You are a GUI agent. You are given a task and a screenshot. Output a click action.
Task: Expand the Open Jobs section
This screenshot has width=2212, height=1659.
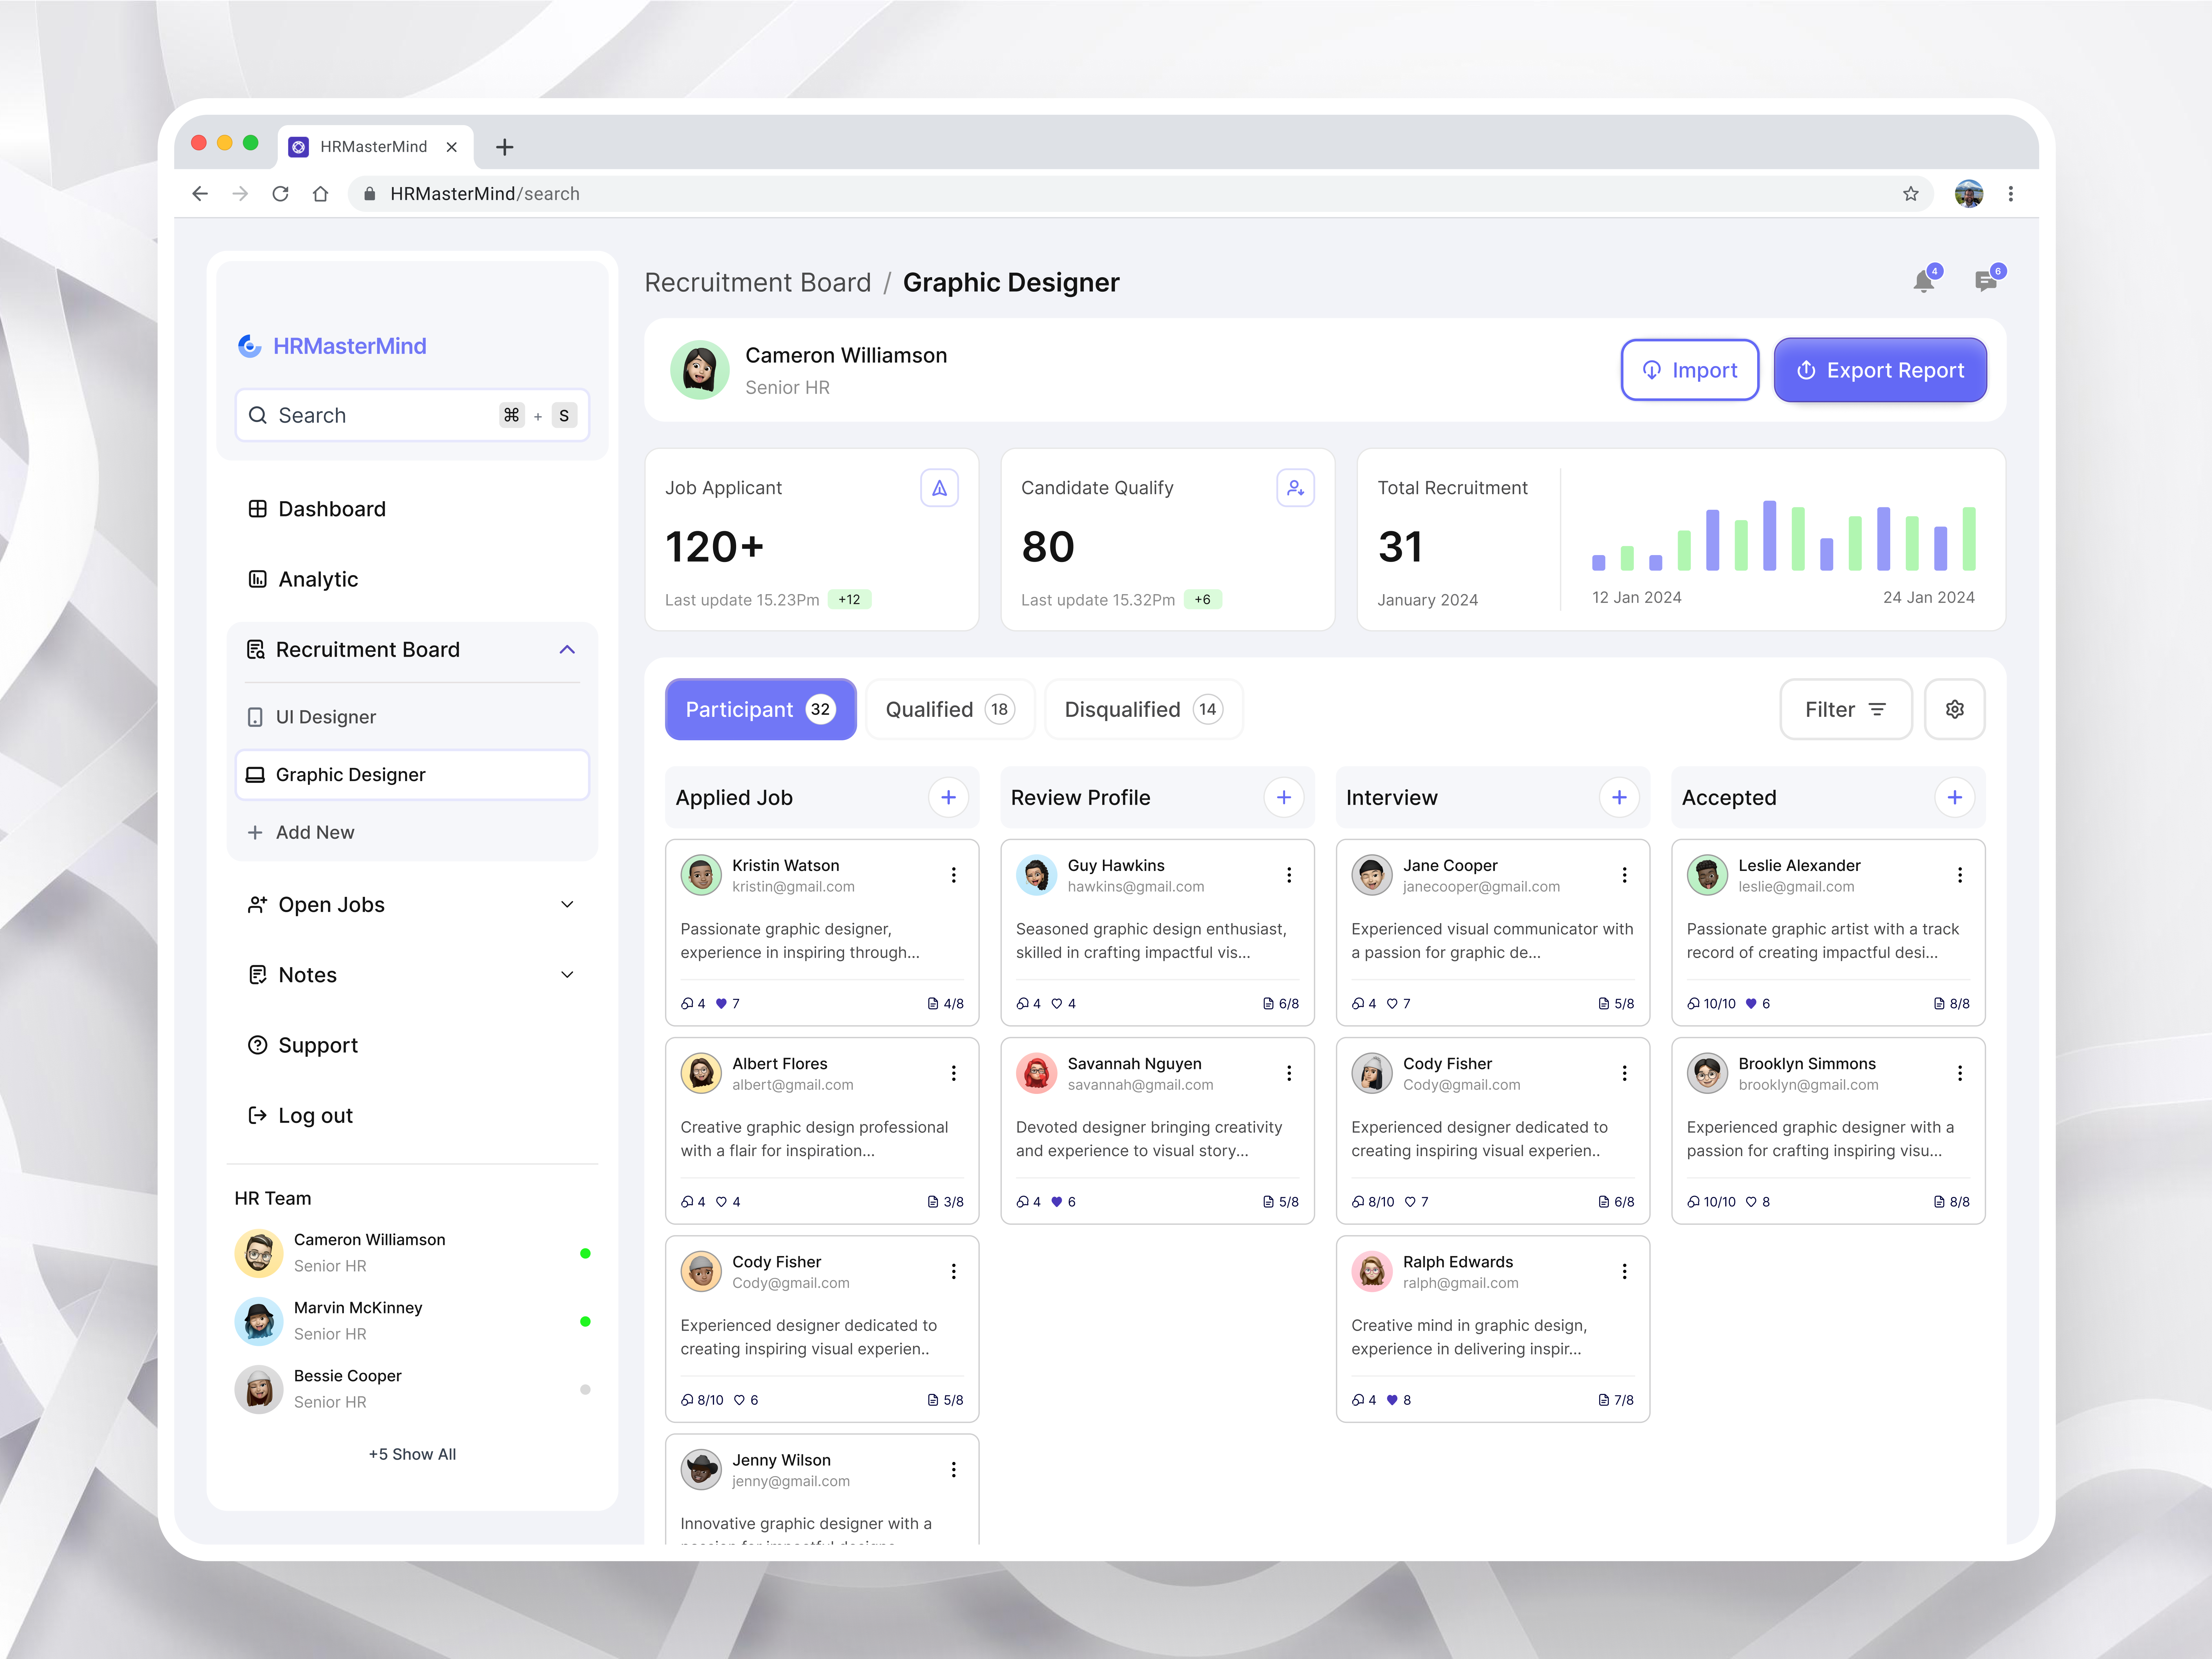[567, 904]
